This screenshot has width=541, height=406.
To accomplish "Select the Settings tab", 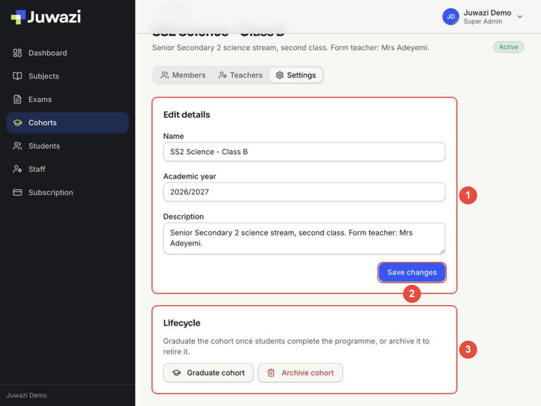I will click(x=296, y=75).
